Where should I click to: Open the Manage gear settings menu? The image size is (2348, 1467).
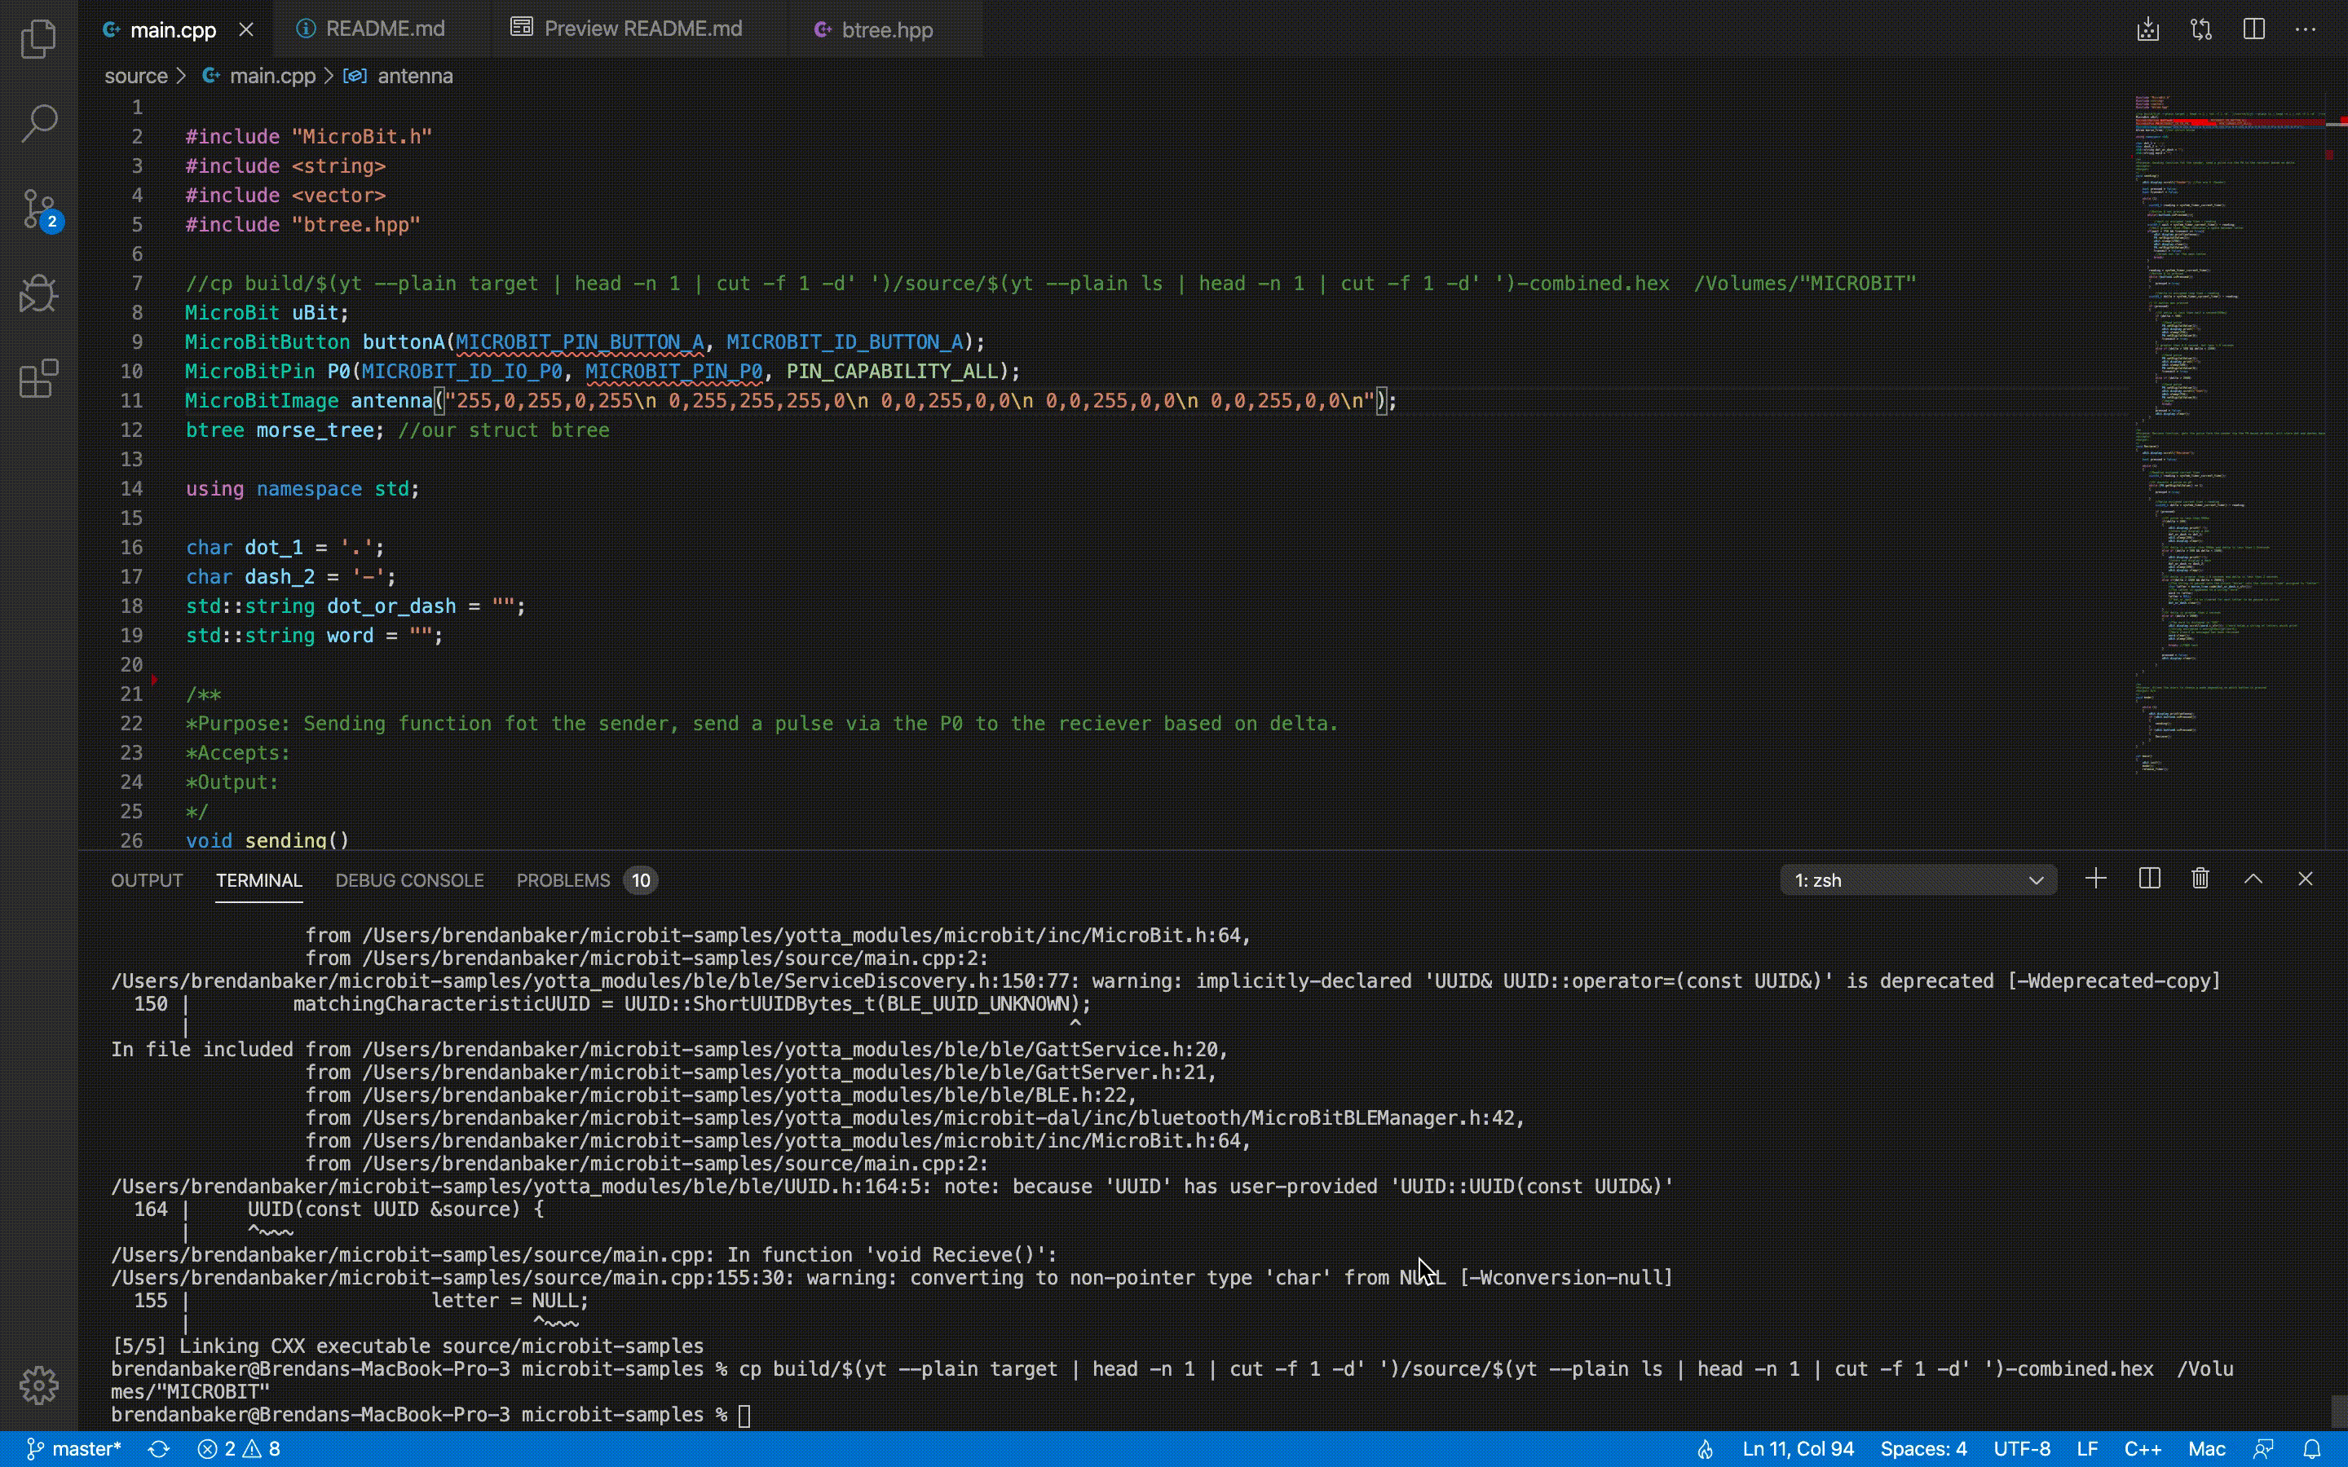tap(39, 1385)
